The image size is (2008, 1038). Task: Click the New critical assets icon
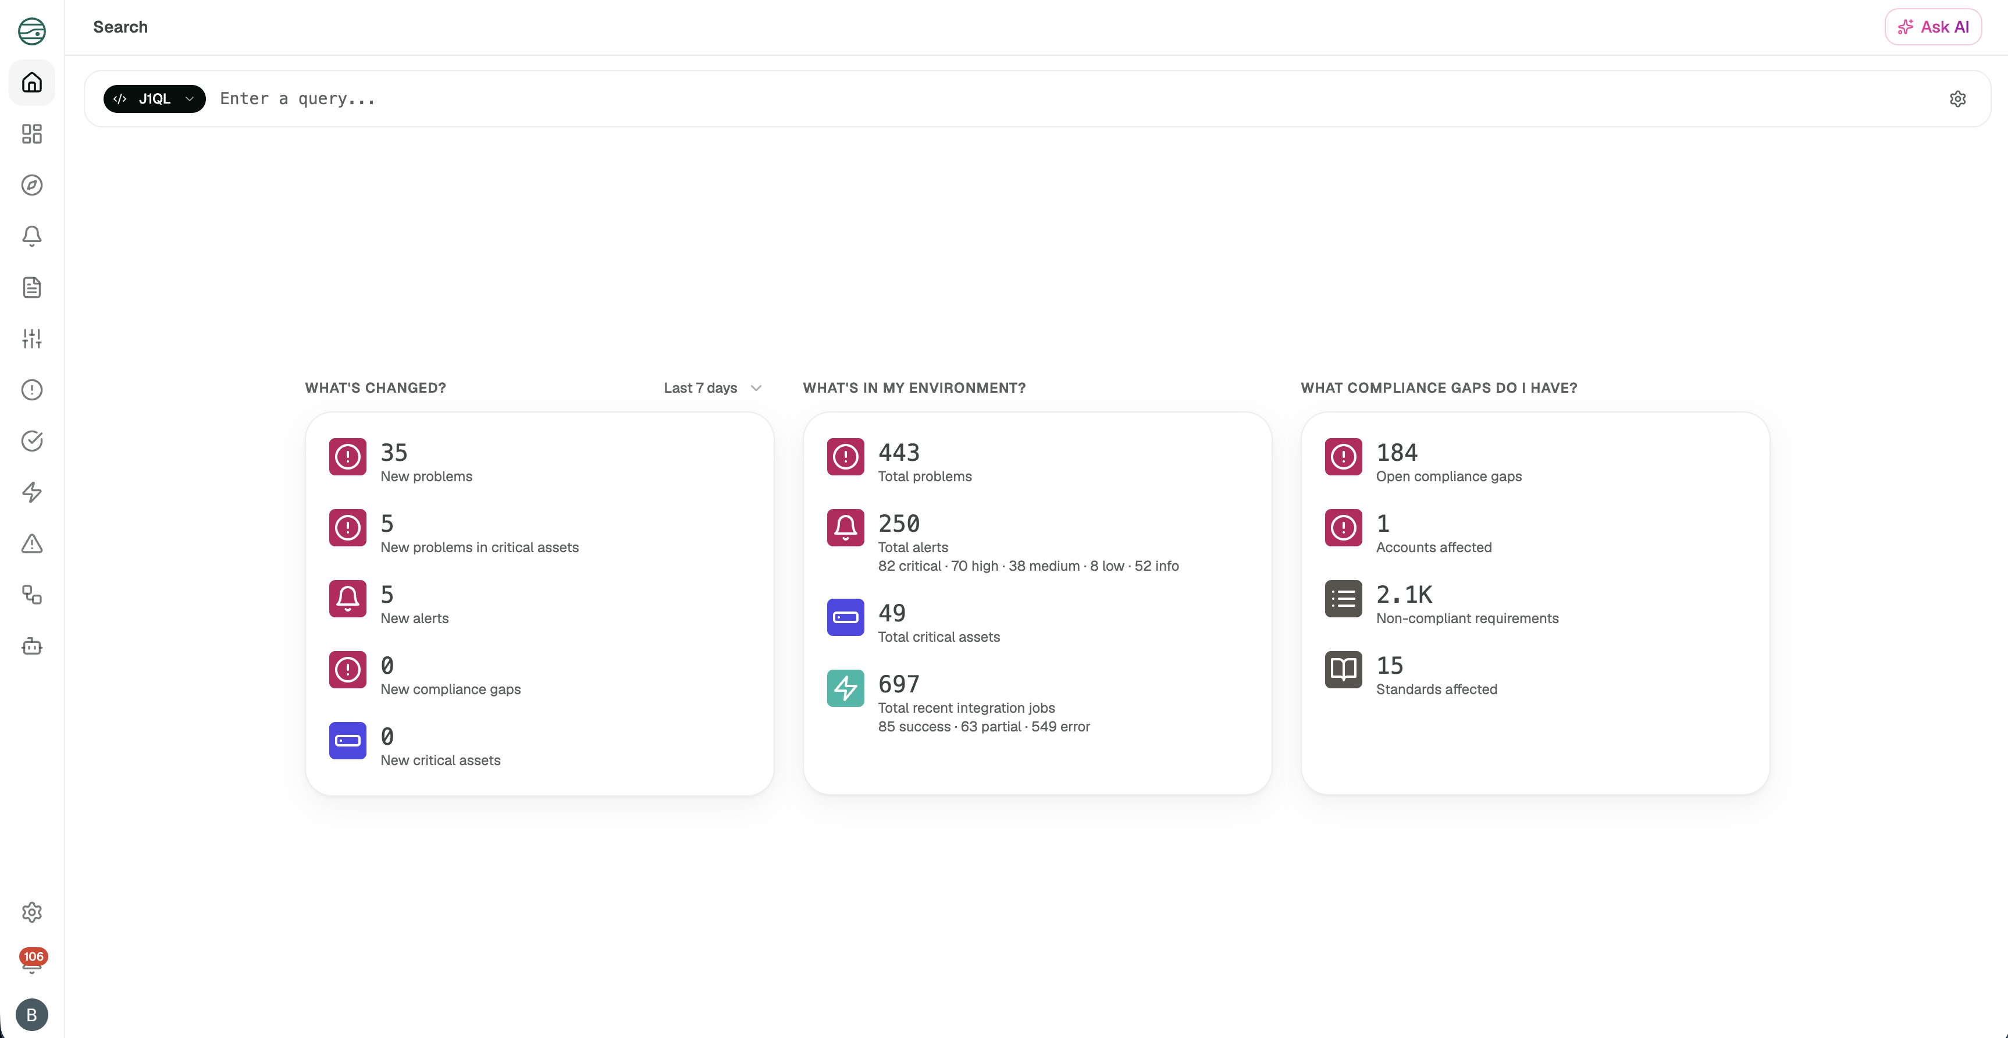tap(348, 741)
